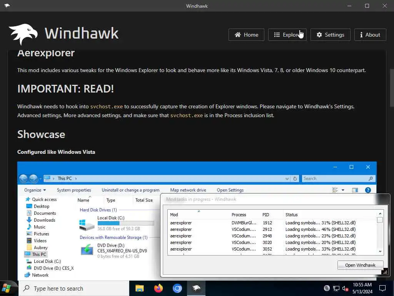The height and width of the screenshot is (296, 394).
Task: Click the muted volume tray icon
Action: coord(345,288)
